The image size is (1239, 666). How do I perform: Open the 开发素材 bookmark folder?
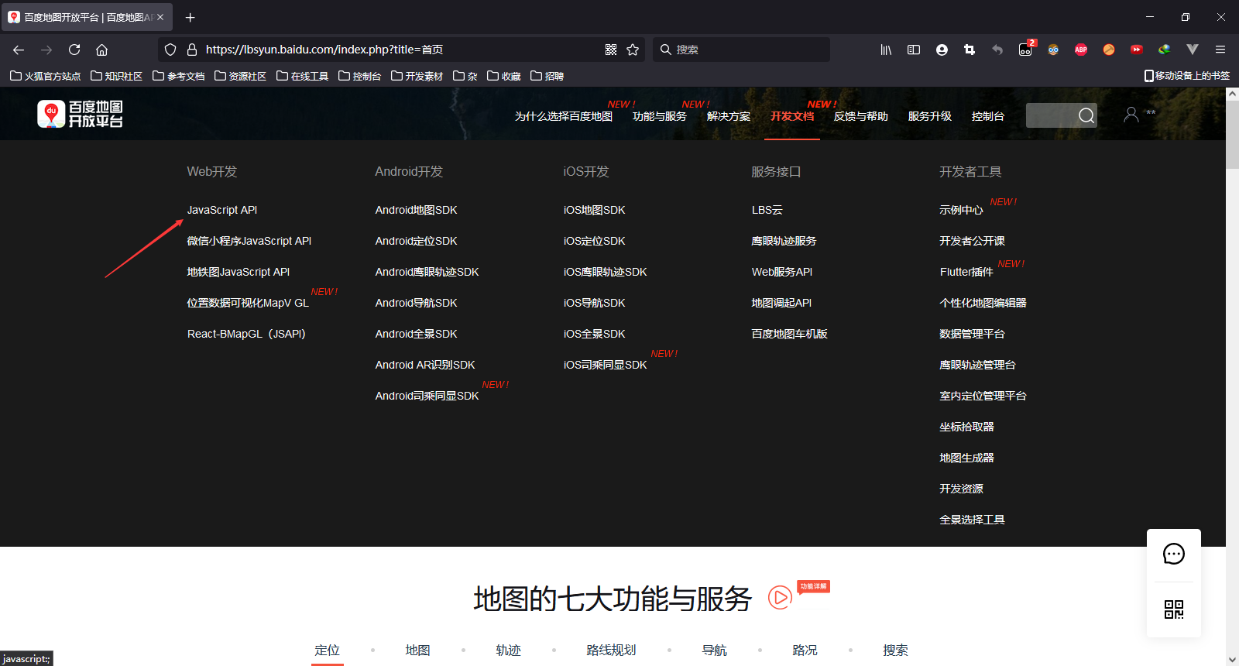point(417,76)
